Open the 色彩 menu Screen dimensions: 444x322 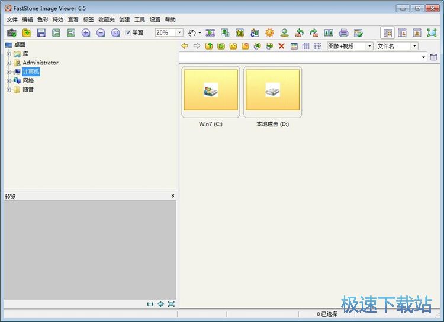tap(43, 19)
